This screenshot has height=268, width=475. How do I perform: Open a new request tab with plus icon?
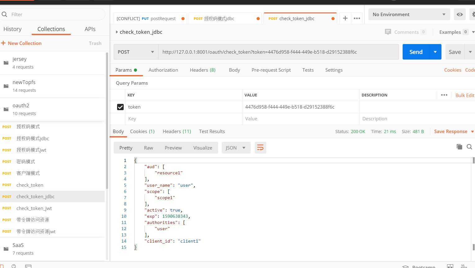[345, 18]
